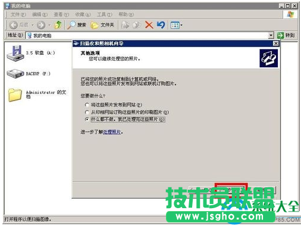Screen dimensions: 301x226
Task: Click the Copy To toolbar icon
Action: tap(137, 25)
